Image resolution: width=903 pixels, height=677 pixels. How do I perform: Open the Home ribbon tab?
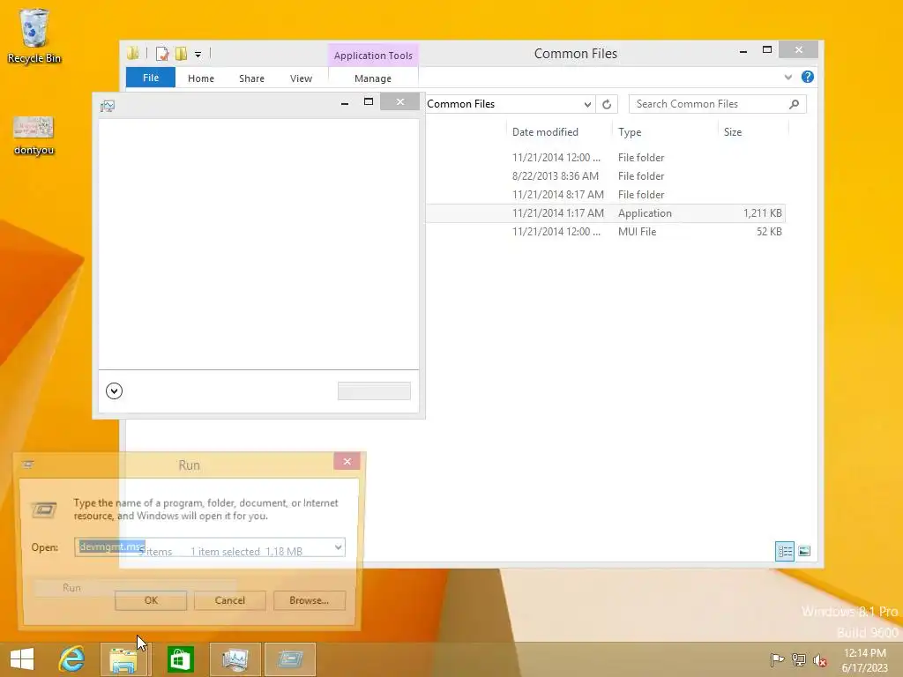tap(201, 78)
